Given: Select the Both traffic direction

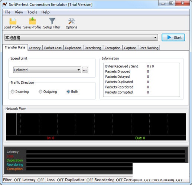Looking at the screenshot, I should click(72, 91).
